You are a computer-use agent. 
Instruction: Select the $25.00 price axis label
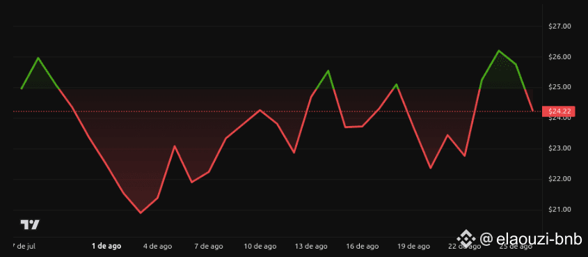pyautogui.click(x=559, y=88)
